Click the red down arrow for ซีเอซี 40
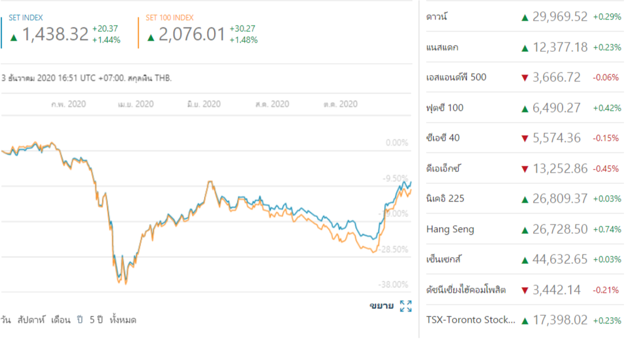 click(x=525, y=138)
